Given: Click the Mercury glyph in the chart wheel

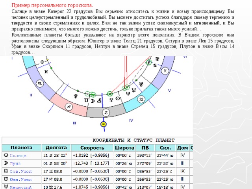Looking at the screenshot, I should pos(134,90).
